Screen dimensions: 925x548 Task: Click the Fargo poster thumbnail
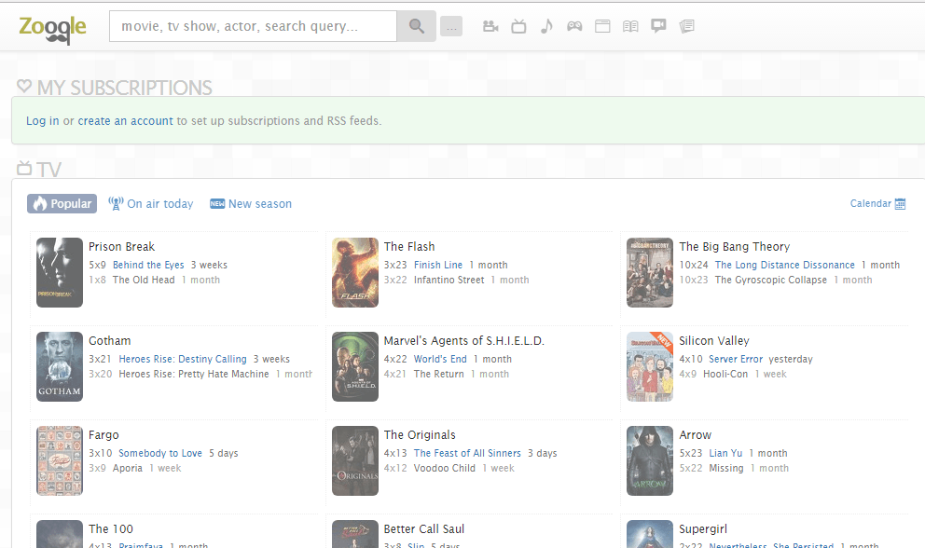[60, 460]
